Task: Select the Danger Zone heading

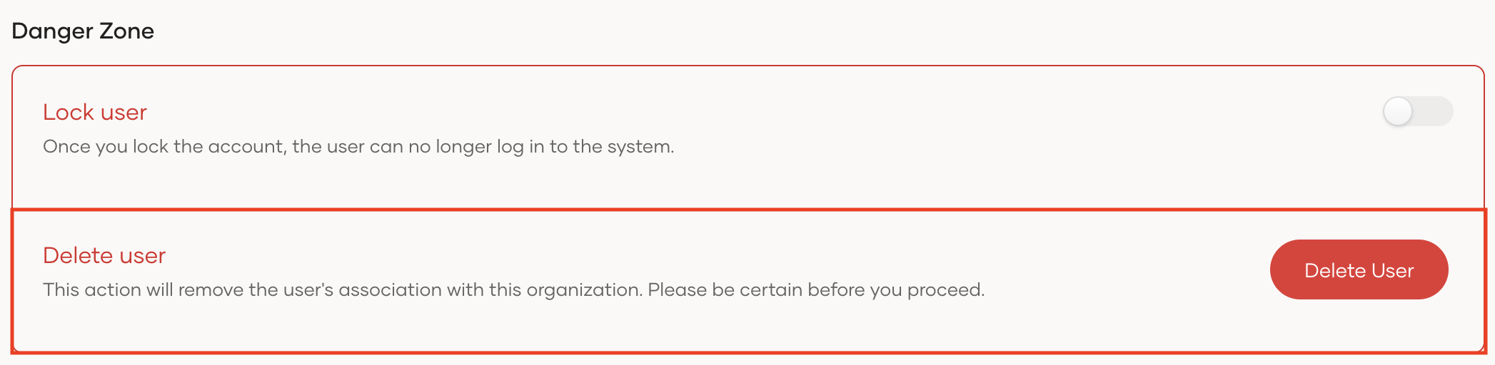Action: pyautogui.click(x=83, y=31)
